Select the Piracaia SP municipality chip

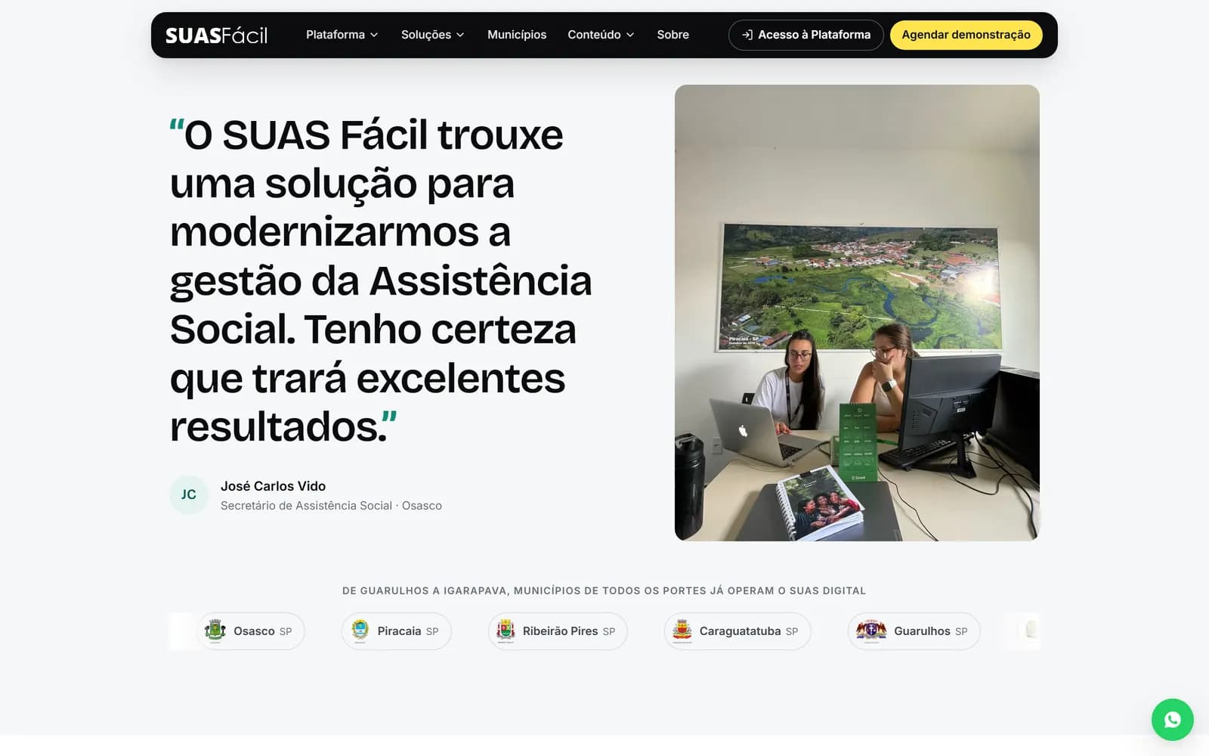coord(396,631)
